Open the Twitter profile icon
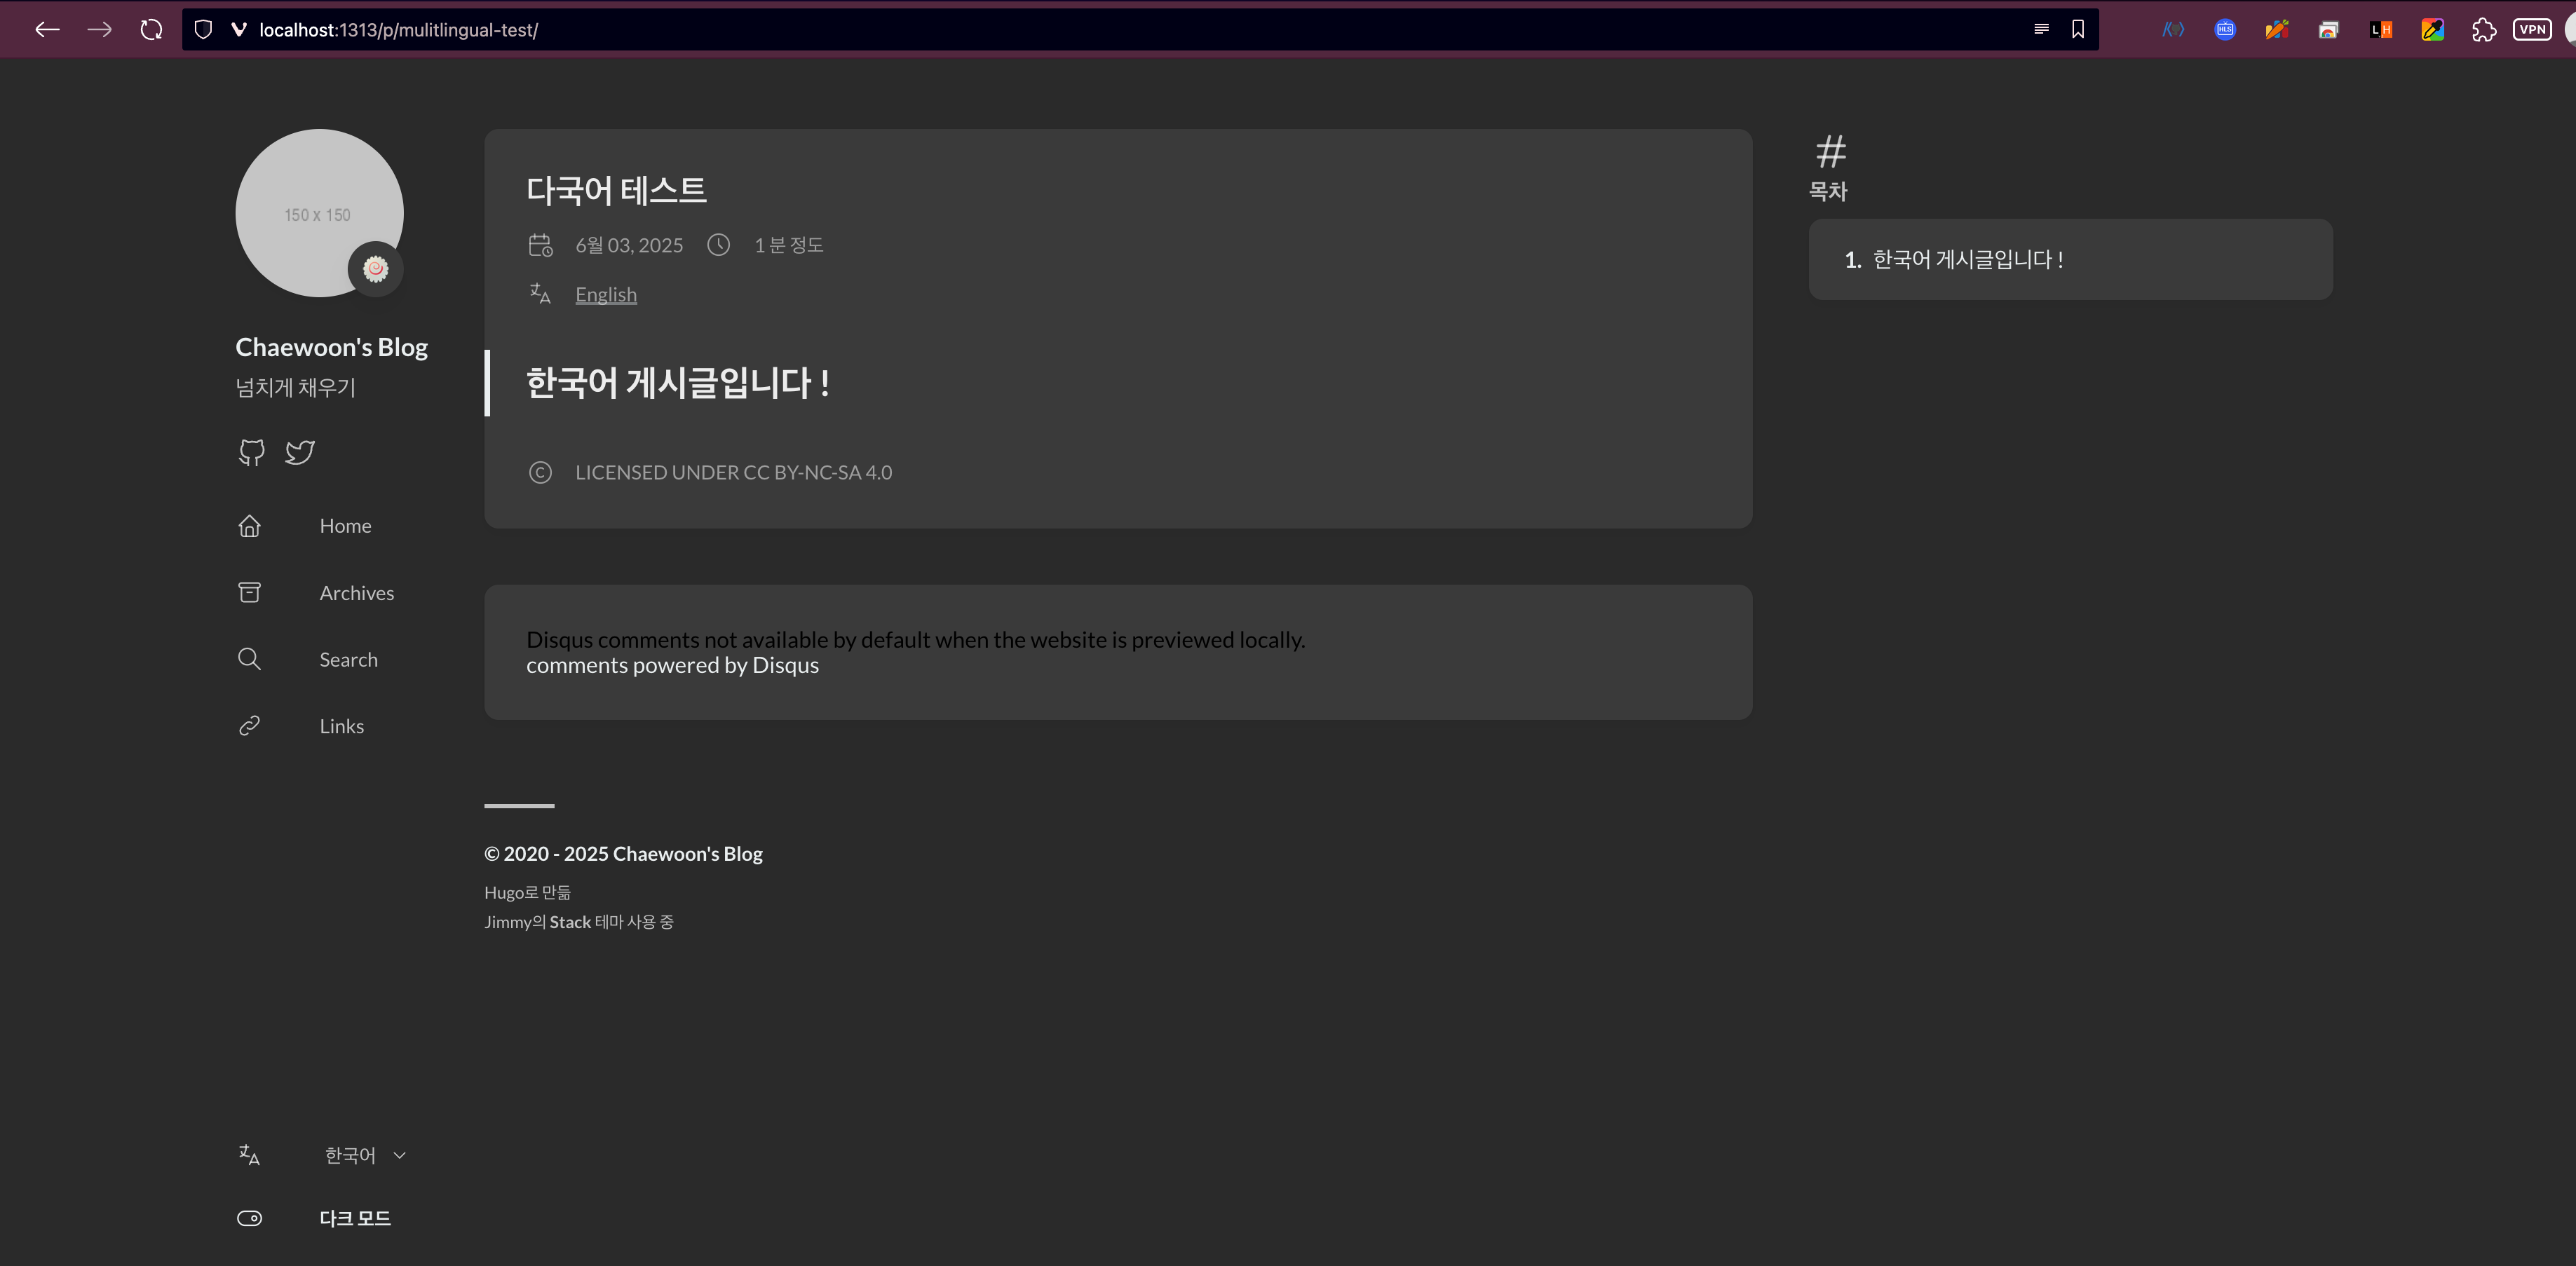Image resolution: width=2576 pixels, height=1266 pixels. pyautogui.click(x=299, y=452)
